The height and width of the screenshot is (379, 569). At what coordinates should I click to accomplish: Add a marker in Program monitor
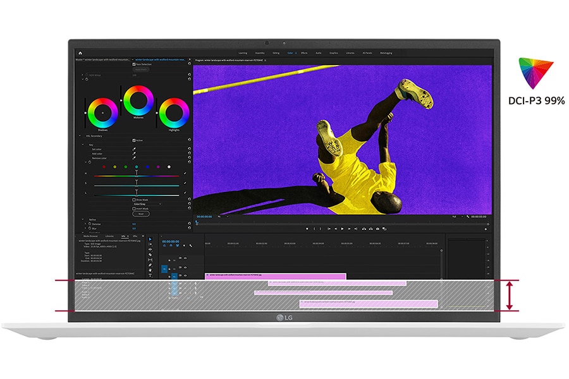pyautogui.click(x=307, y=229)
